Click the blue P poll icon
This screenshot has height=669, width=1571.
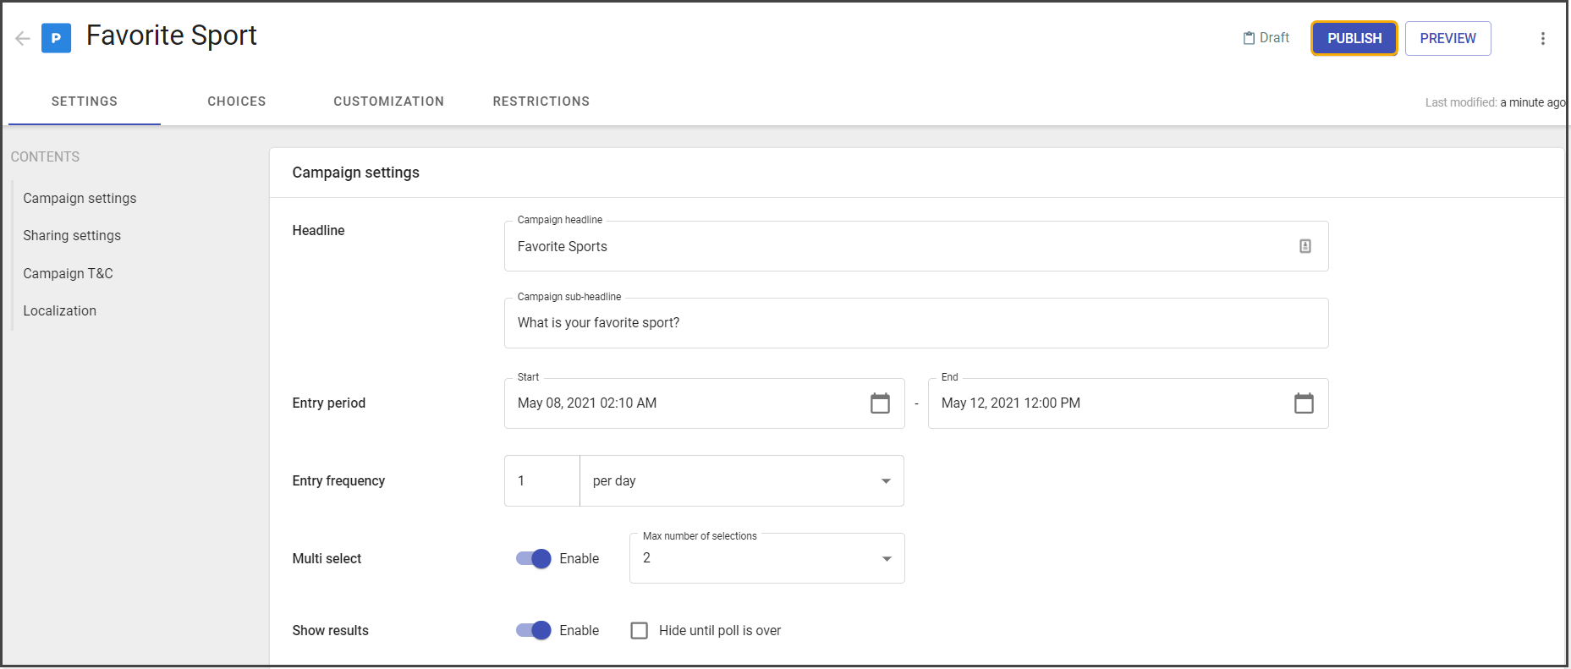coord(56,38)
